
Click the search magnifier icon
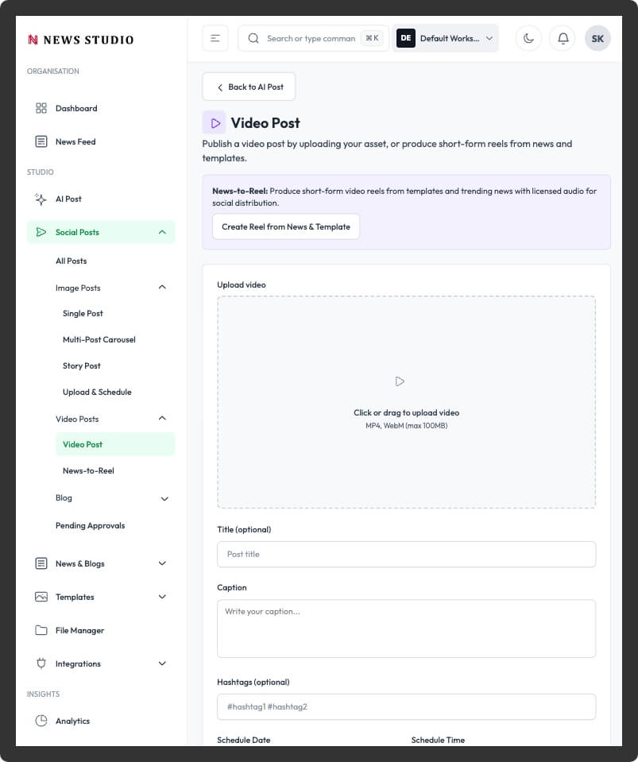[x=253, y=38]
